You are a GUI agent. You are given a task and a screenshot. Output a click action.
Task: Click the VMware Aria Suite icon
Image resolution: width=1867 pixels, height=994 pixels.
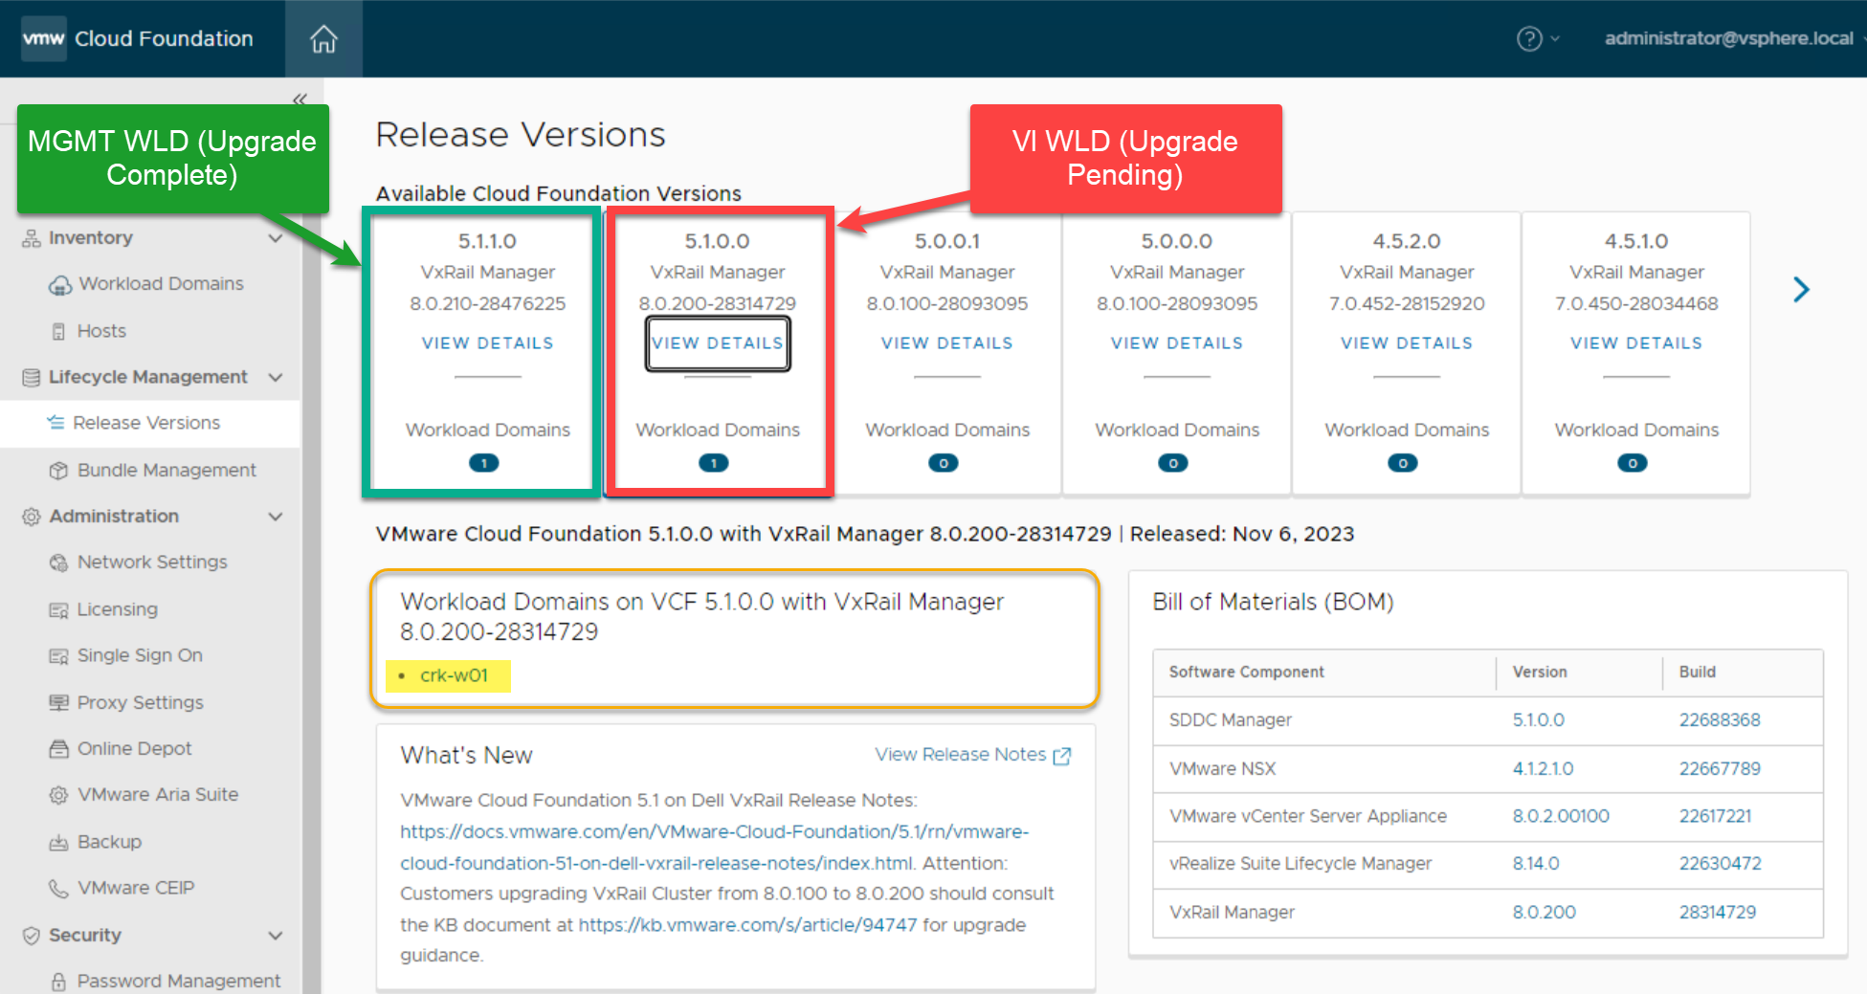[58, 795]
